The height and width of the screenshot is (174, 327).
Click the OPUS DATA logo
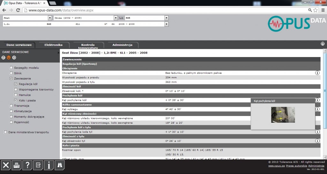[x=297, y=24]
